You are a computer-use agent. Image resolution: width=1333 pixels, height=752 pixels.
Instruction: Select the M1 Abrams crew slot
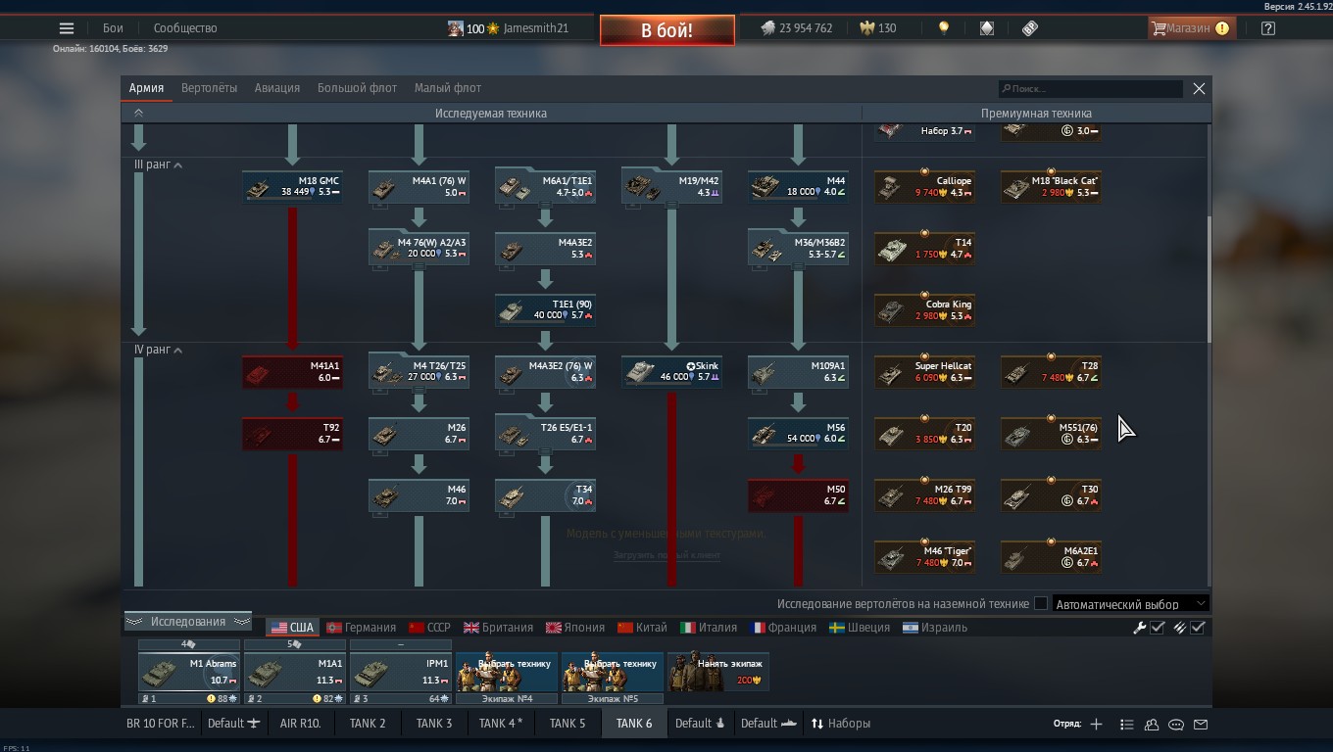tap(189, 672)
